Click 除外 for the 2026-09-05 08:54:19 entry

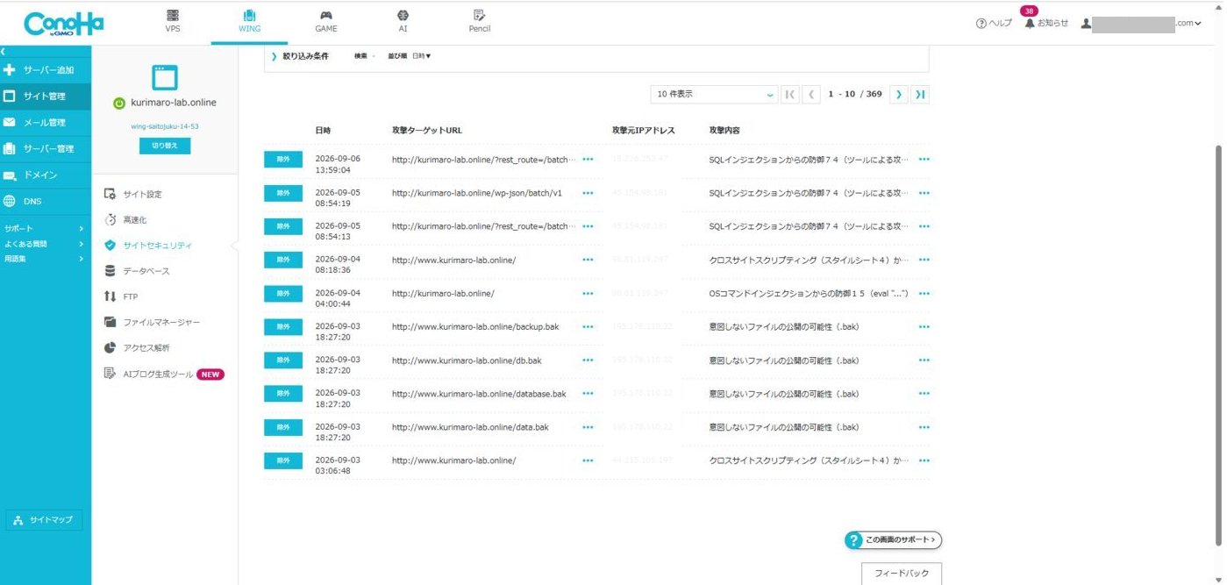coord(283,193)
